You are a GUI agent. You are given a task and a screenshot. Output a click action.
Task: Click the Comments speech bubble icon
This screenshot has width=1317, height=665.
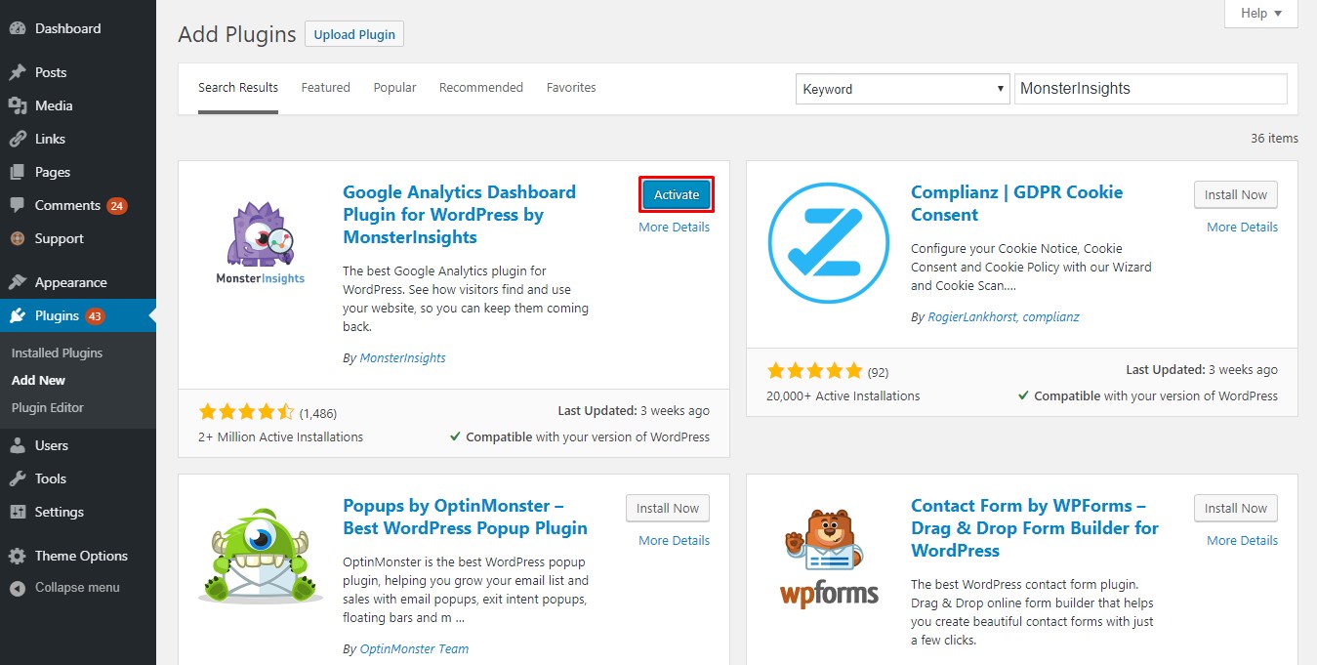click(x=17, y=205)
